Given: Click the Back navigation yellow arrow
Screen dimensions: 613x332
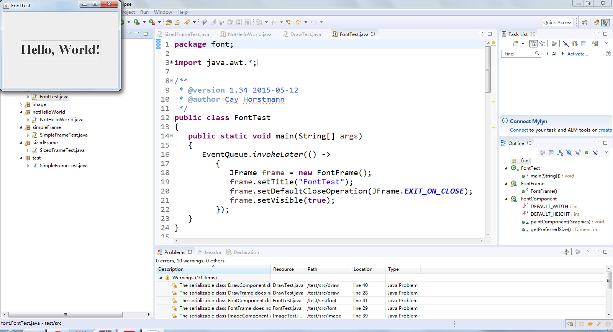Looking at the screenshot, I should pyautogui.click(x=298, y=22).
